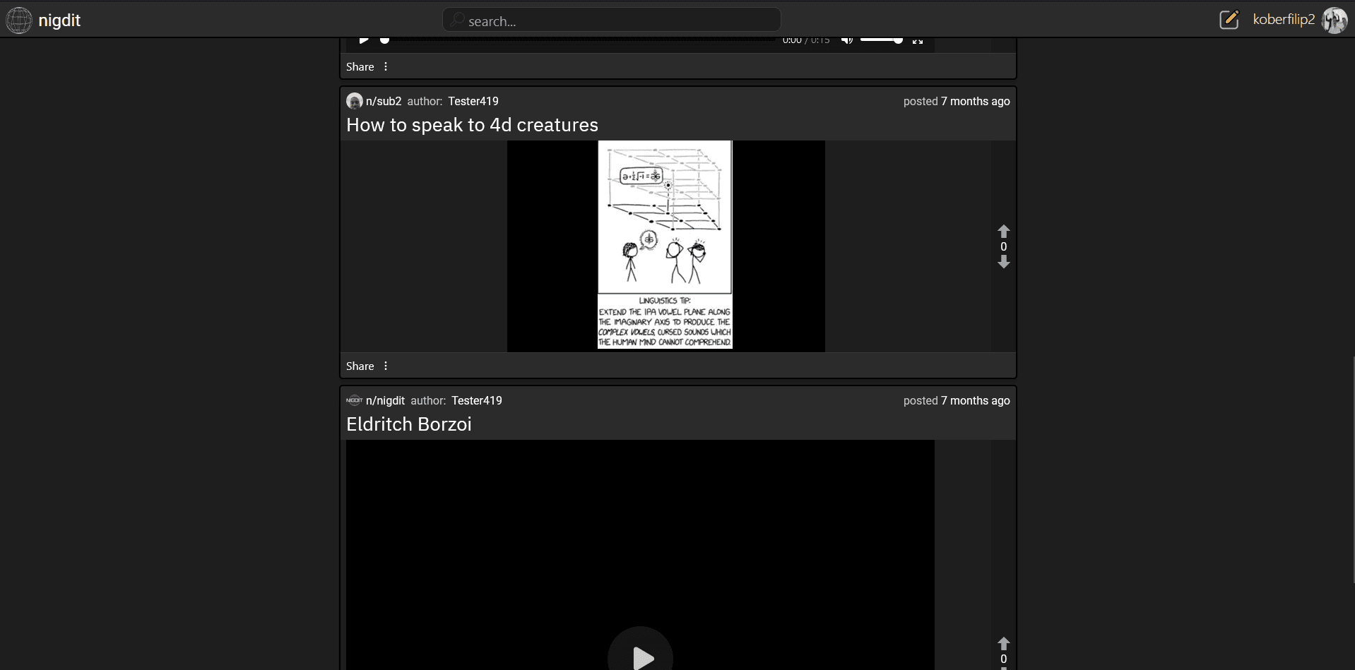
Task: Open the xkcd linguistics comic image
Action: [665, 245]
